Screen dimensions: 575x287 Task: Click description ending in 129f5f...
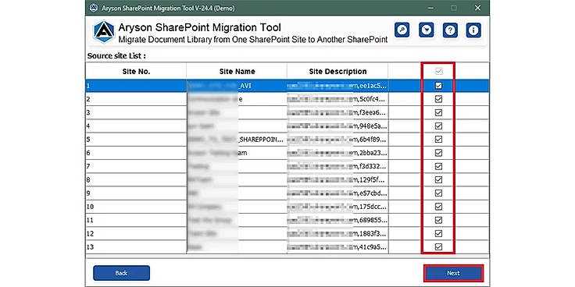337,179
